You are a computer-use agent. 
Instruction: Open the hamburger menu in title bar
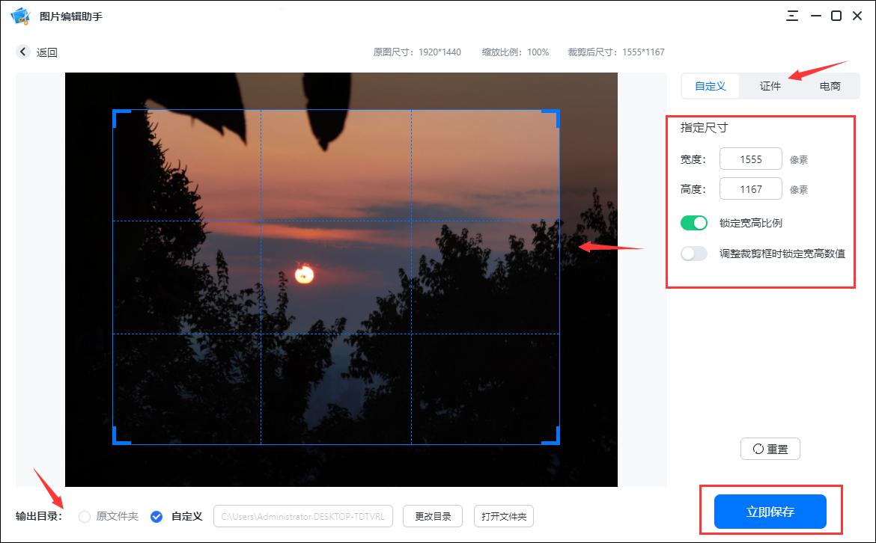click(x=791, y=15)
